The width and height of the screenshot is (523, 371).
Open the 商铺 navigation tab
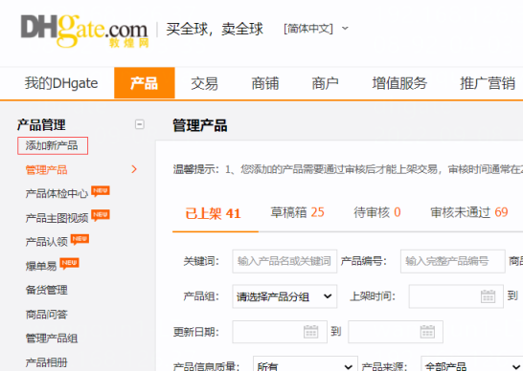(264, 83)
